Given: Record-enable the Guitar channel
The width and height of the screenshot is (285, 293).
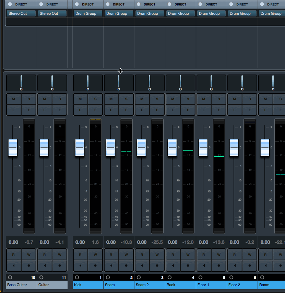Looking at the screenshot, I should tap(60, 266).
